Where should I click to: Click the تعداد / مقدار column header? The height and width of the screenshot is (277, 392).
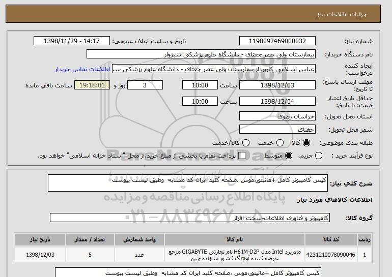pyautogui.click(x=90, y=239)
